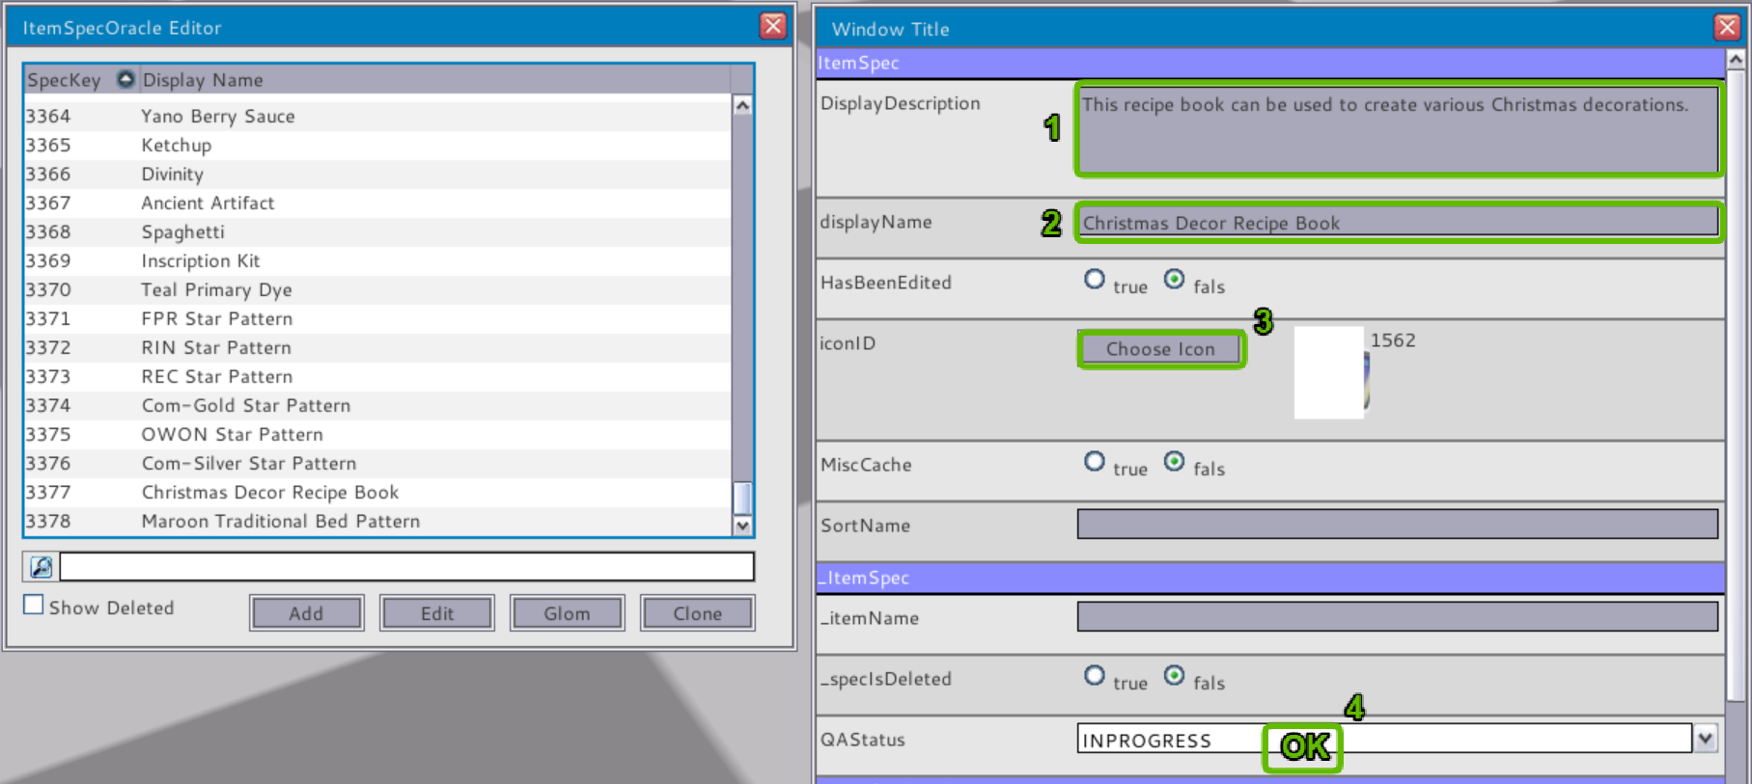
Task: Close the ItemSpecOracle Editor window
Action: pos(773,26)
